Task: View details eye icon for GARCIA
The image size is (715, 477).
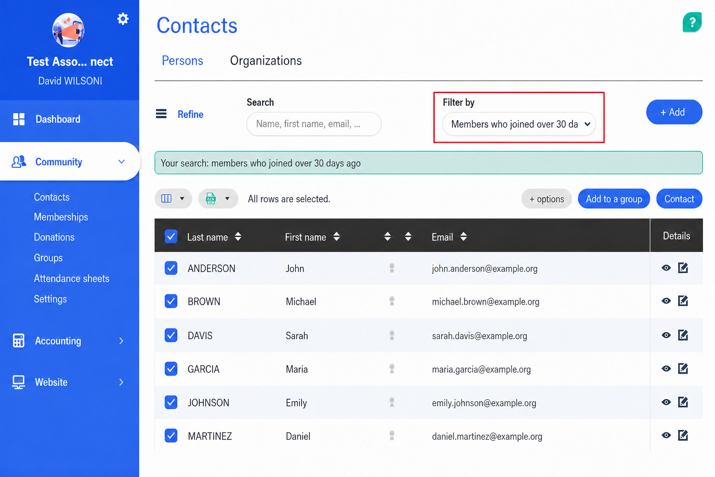Action: click(x=666, y=368)
